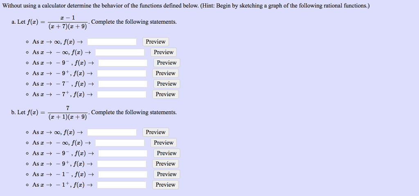Click the answer field for x→−7⁻
This screenshot has height=196, width=419.
click(123, 84)
